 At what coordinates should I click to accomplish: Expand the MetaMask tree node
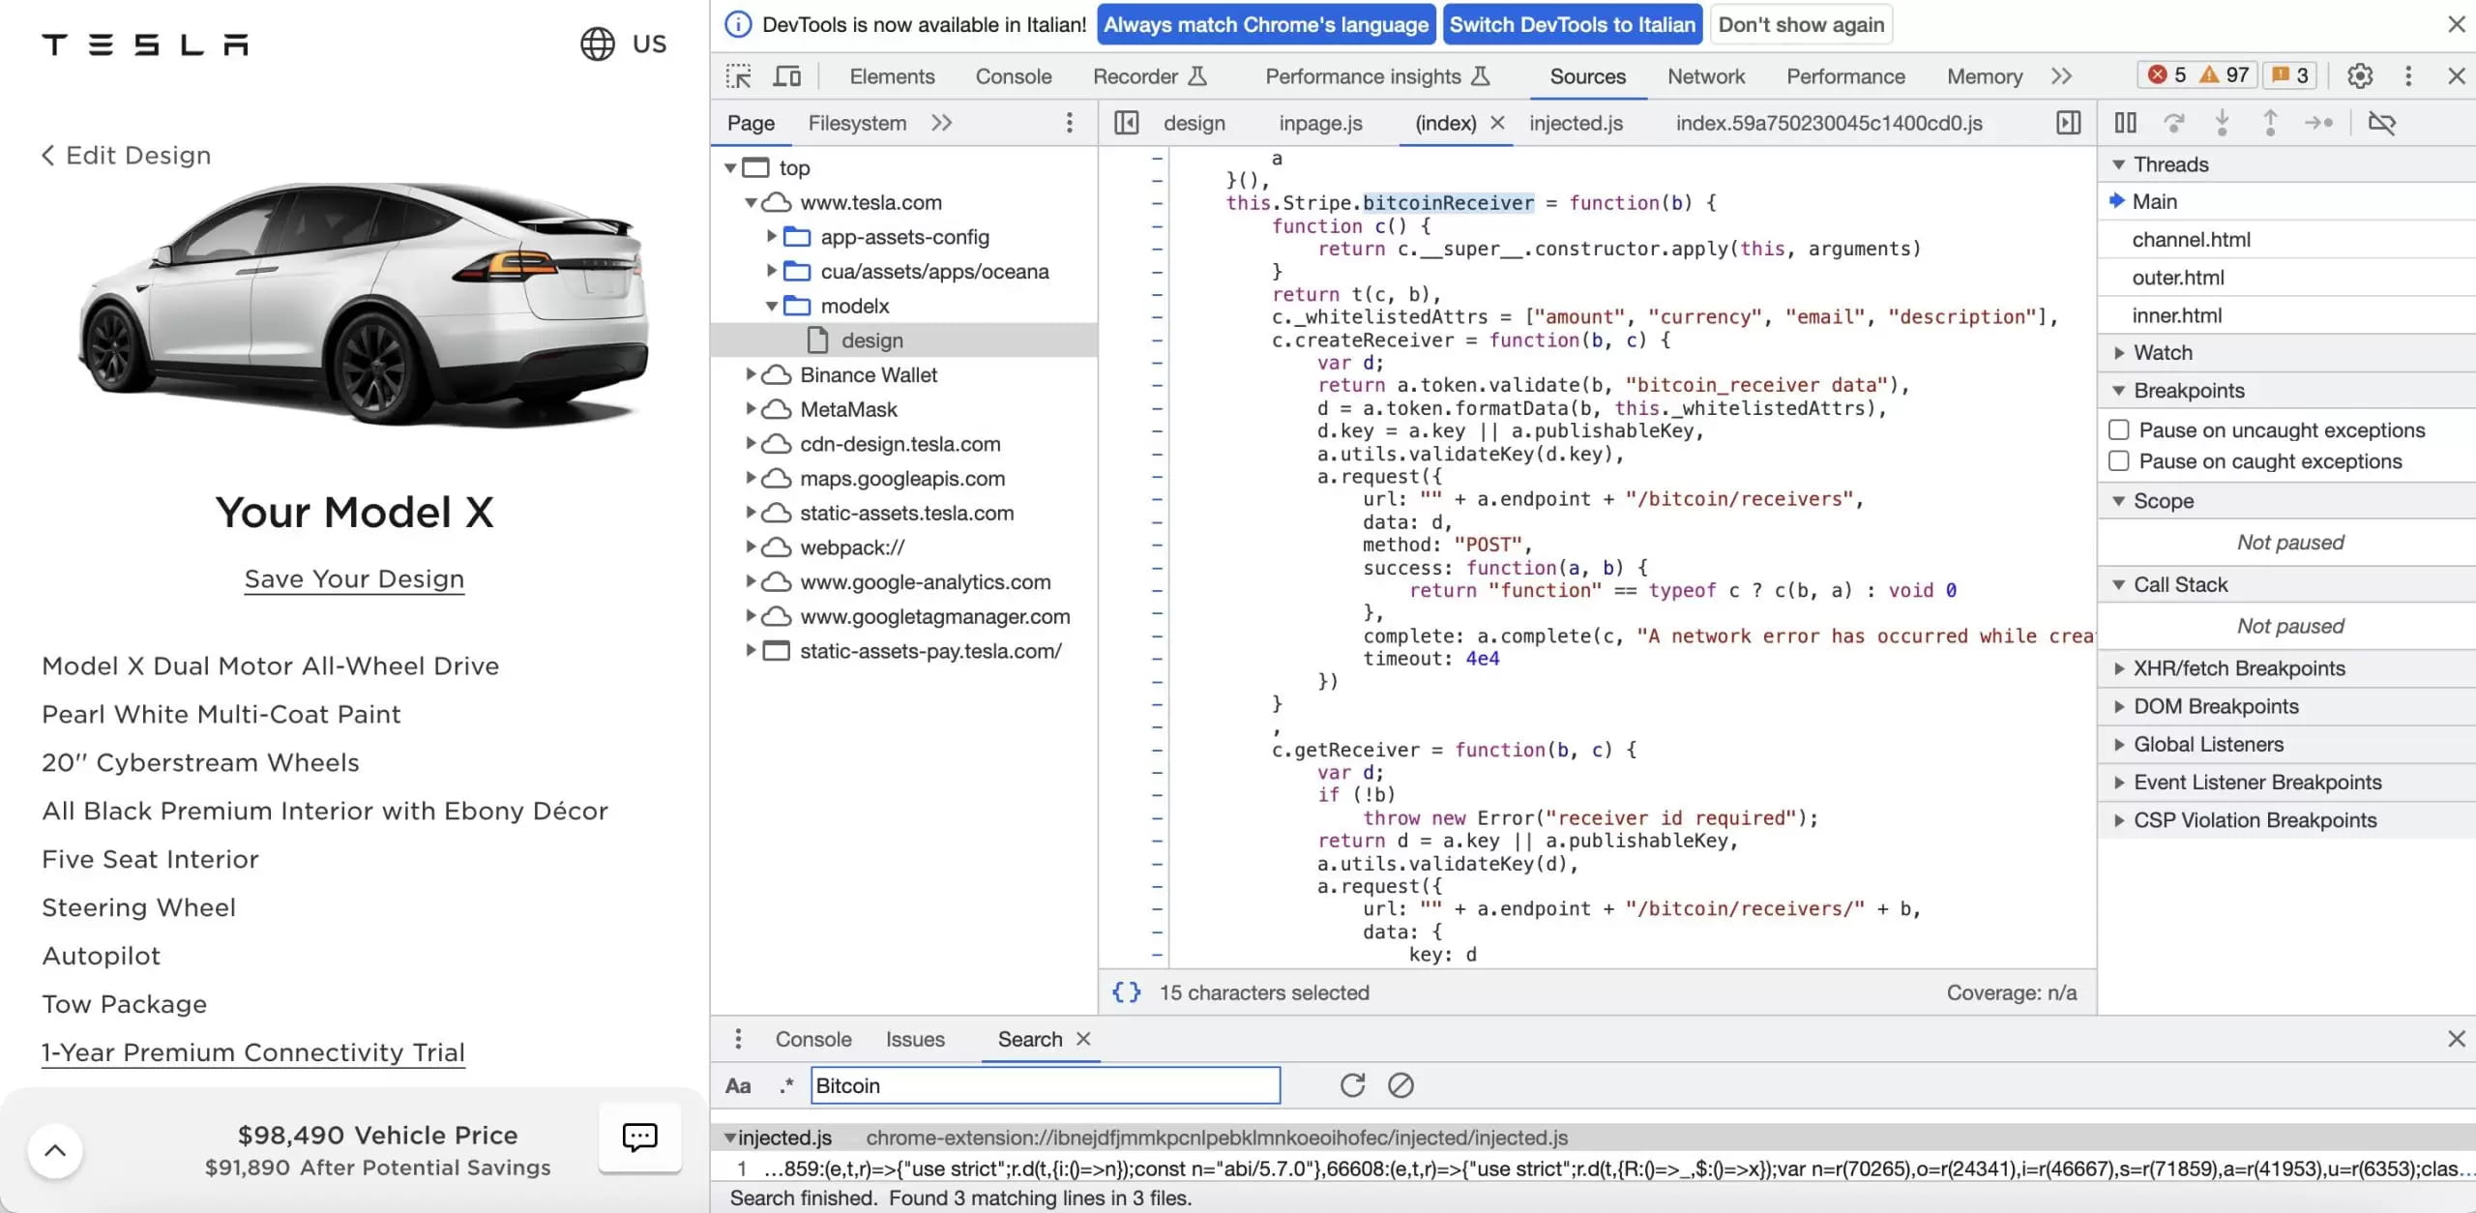pos(751,409)
